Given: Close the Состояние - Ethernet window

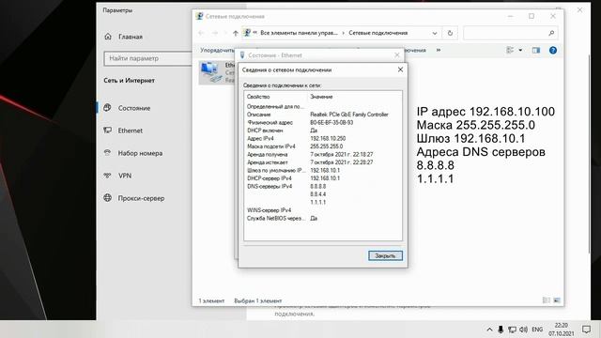Looking at the screenshot, I should pyautogui.click(x=397, y=55).
